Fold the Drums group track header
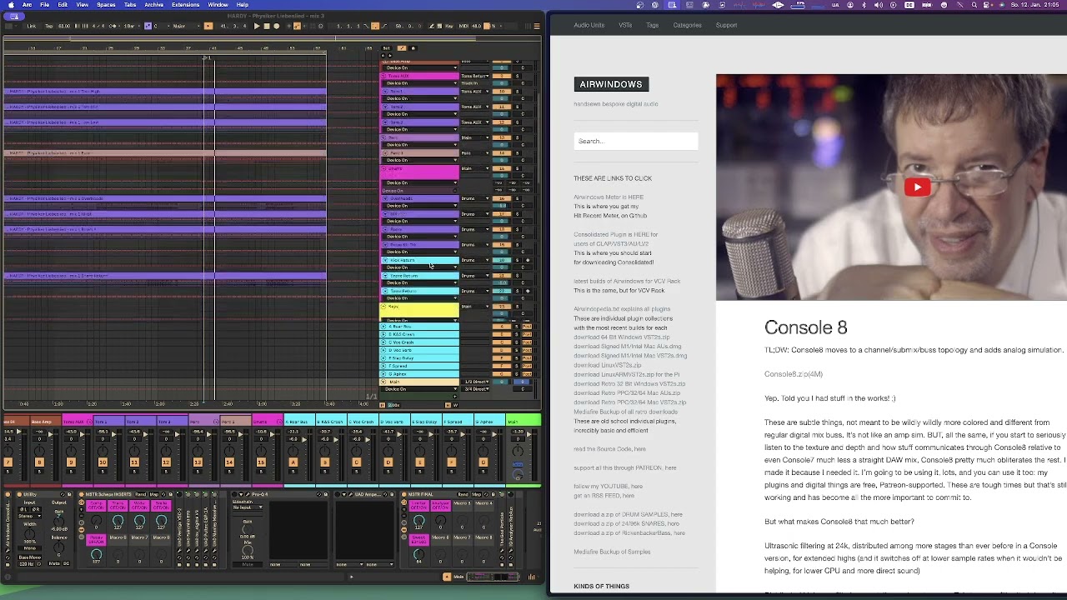The image size is (1067, 600). point(383,168)
